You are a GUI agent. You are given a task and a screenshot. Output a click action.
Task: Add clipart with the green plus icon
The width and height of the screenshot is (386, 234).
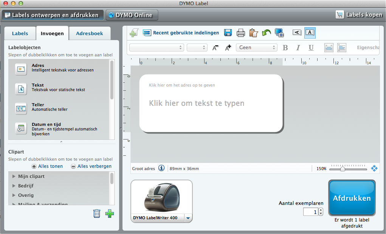(x=110, y=214)
